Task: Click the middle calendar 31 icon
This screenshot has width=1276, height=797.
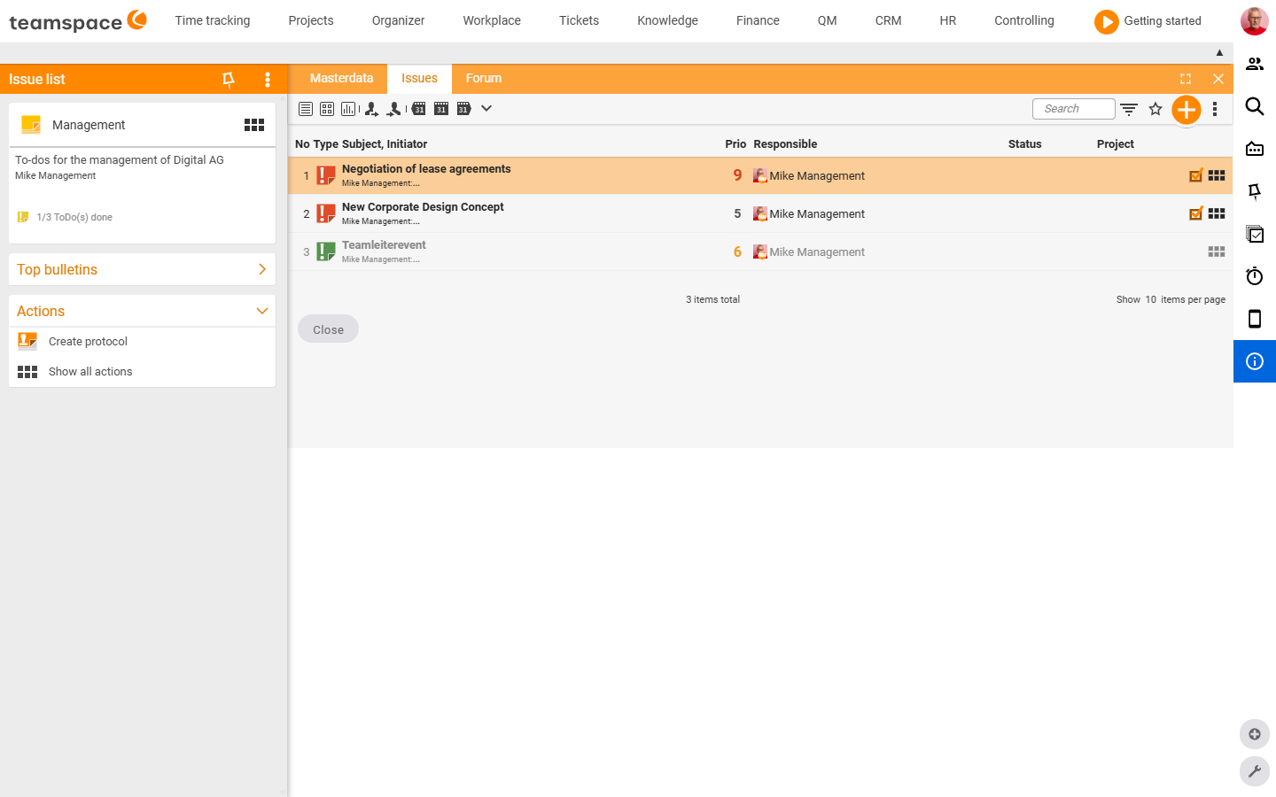Action: coord(440,109)
